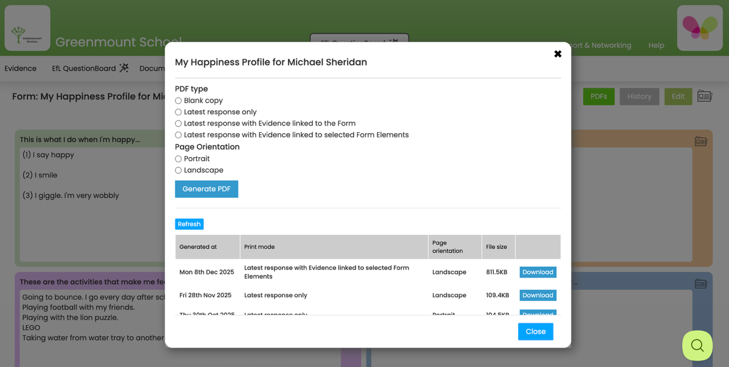The width and height of the screenshot is (729, 367).
Task: Click the newspaper icon beside the Edit button
Action: pyautogui.click(x=704, y=96)
